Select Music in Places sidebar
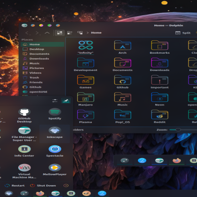This screenshot has width=197, height=197. point(42,64)
